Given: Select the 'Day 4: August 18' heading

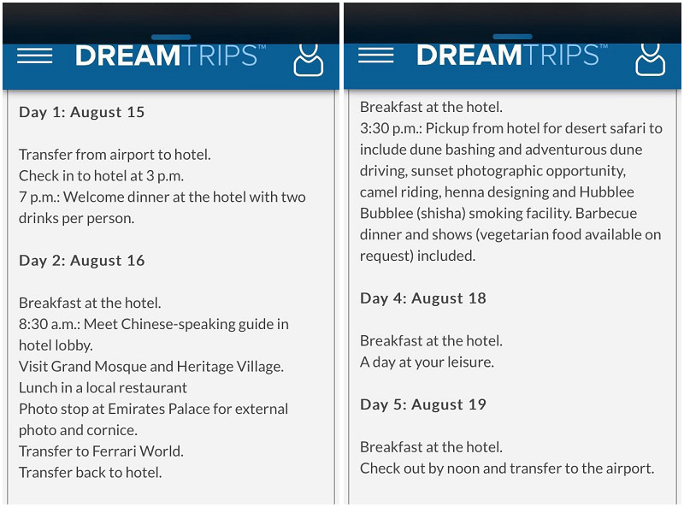Looking at the screenshot, I should point(422,298).
